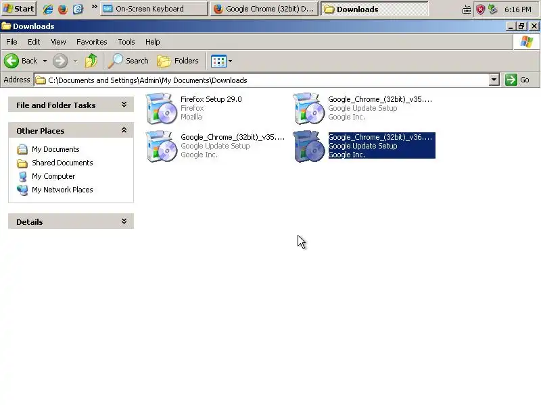Expand File and Folder Tasks panel

[124, 105]
